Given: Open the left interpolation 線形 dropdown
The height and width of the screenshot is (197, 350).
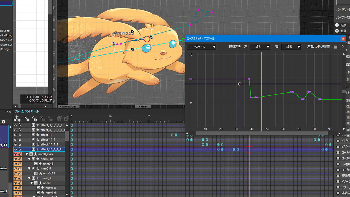Looking at the screenshot, I should tap(260, 47).
